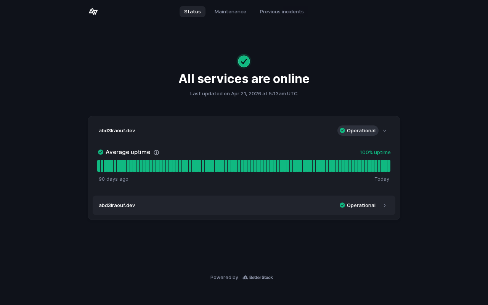Select the Status tab

[193, 12]
